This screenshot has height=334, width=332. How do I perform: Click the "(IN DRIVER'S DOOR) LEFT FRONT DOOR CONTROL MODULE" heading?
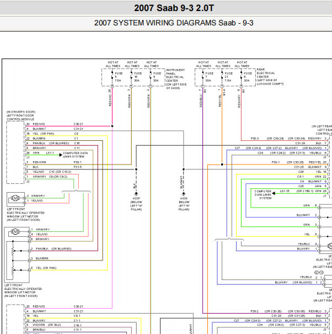point(21,115)
